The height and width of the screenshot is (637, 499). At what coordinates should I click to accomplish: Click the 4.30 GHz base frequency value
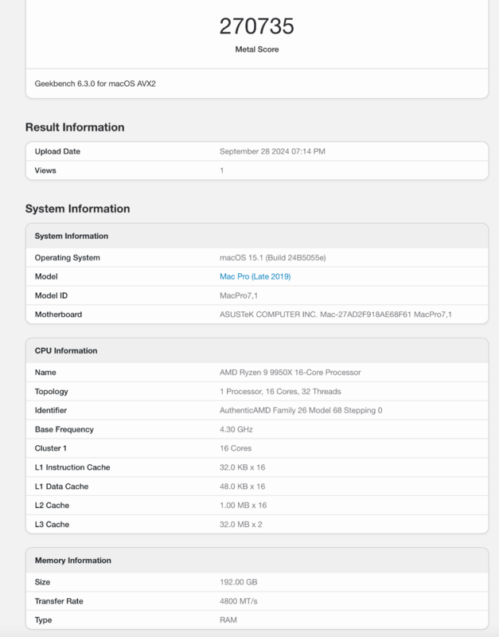(236, 429)
